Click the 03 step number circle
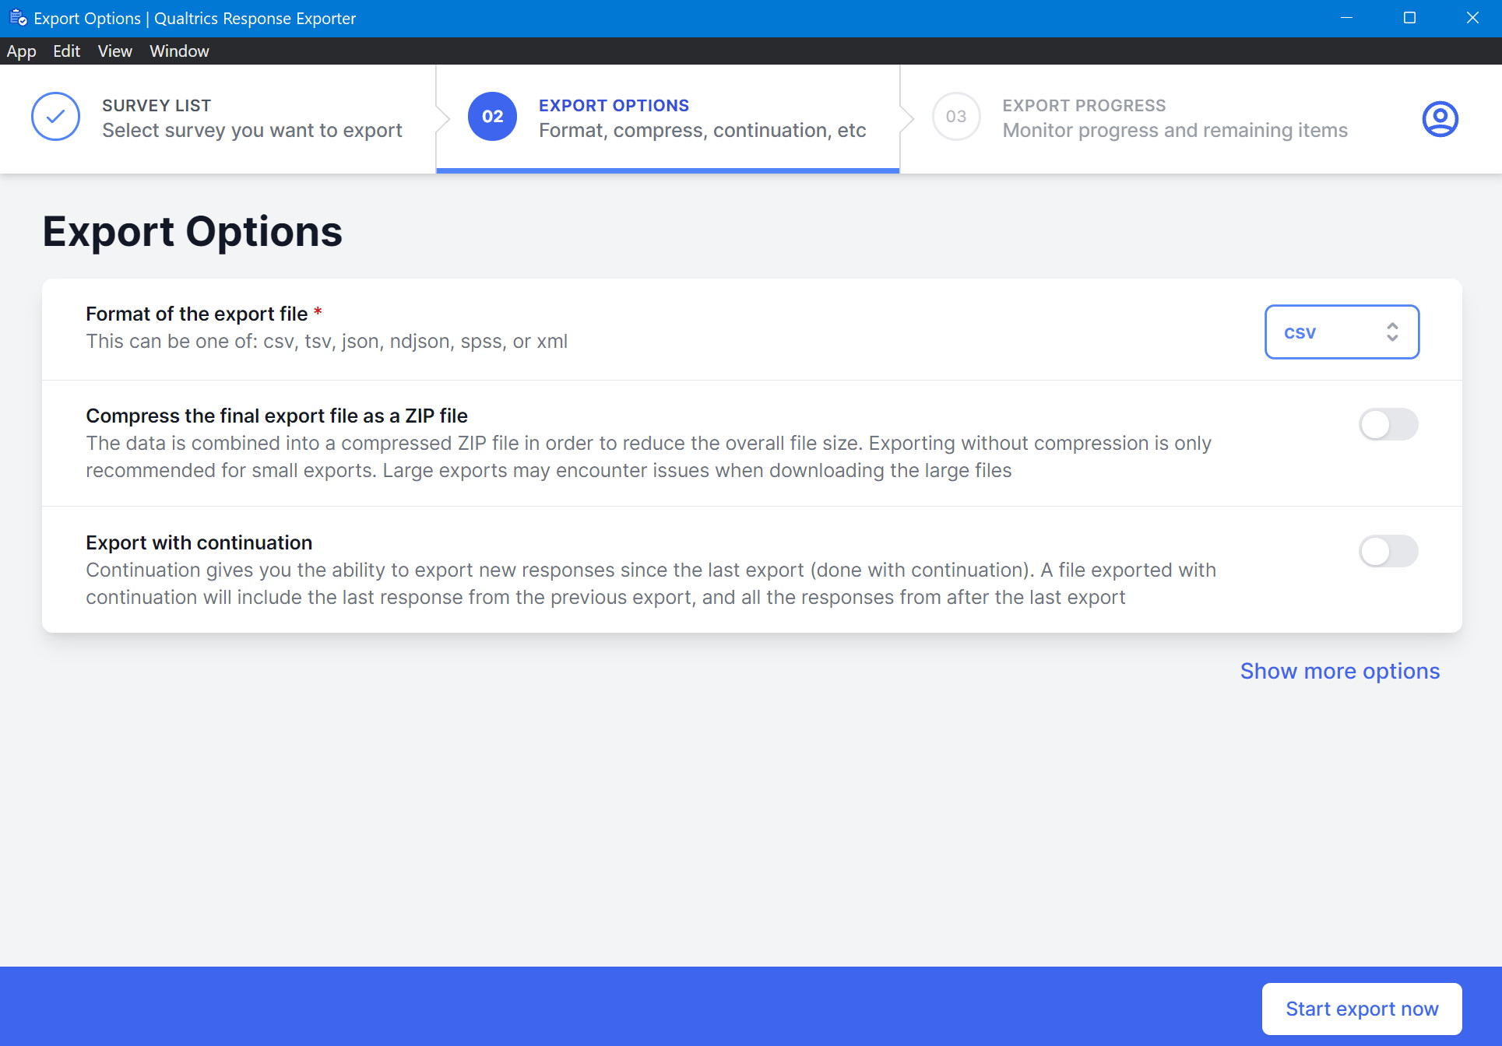This screenshot has height=1046, width=1502. tap(955, 117)
